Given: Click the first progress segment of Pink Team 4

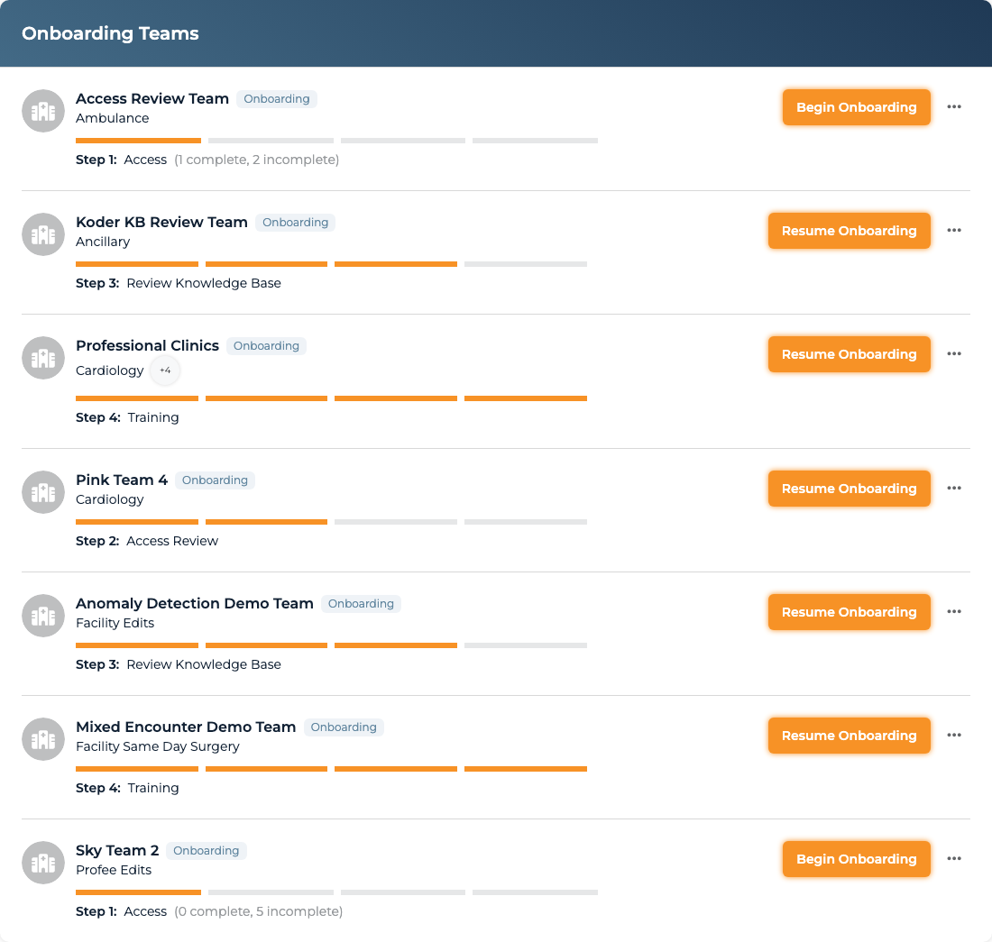Looking at the screenshot, I should (137, 522).
